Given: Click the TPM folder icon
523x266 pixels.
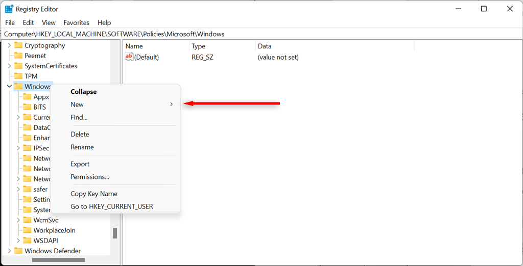Looking at the screenshot, I should 18,76.
